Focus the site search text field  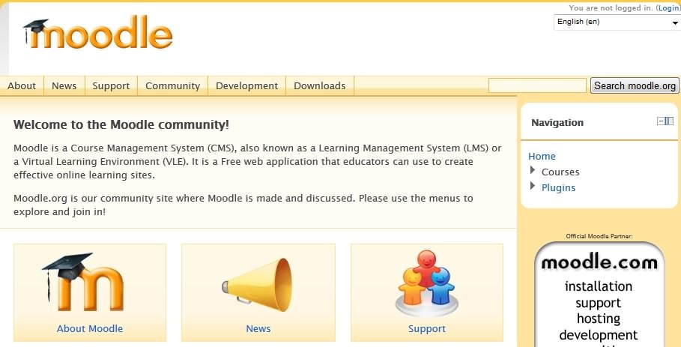pyautogui.click(x=537, y=85)
